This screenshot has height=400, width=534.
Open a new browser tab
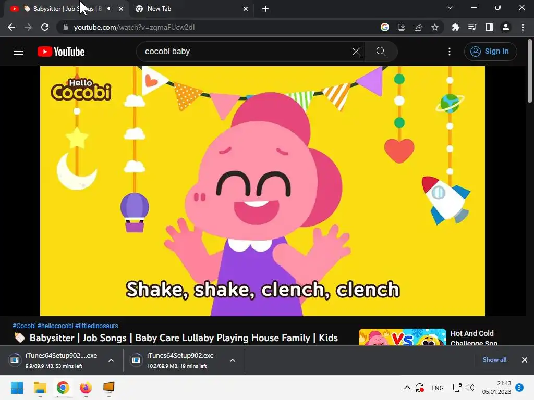(x=265, y=9)
